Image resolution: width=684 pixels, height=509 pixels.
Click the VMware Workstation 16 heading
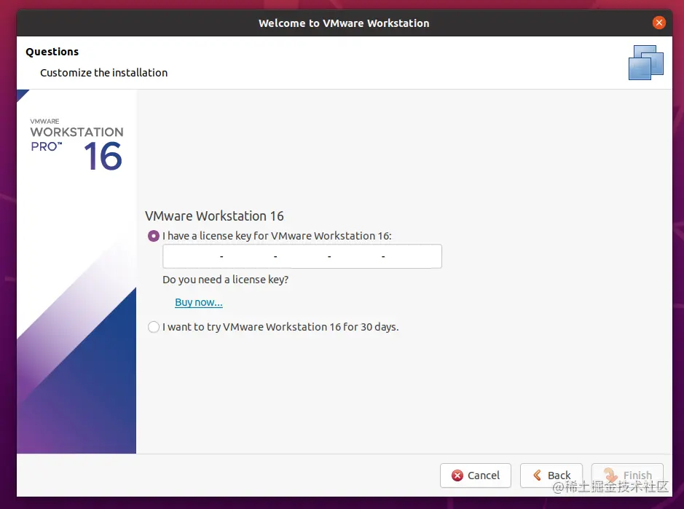click(213, 216)
